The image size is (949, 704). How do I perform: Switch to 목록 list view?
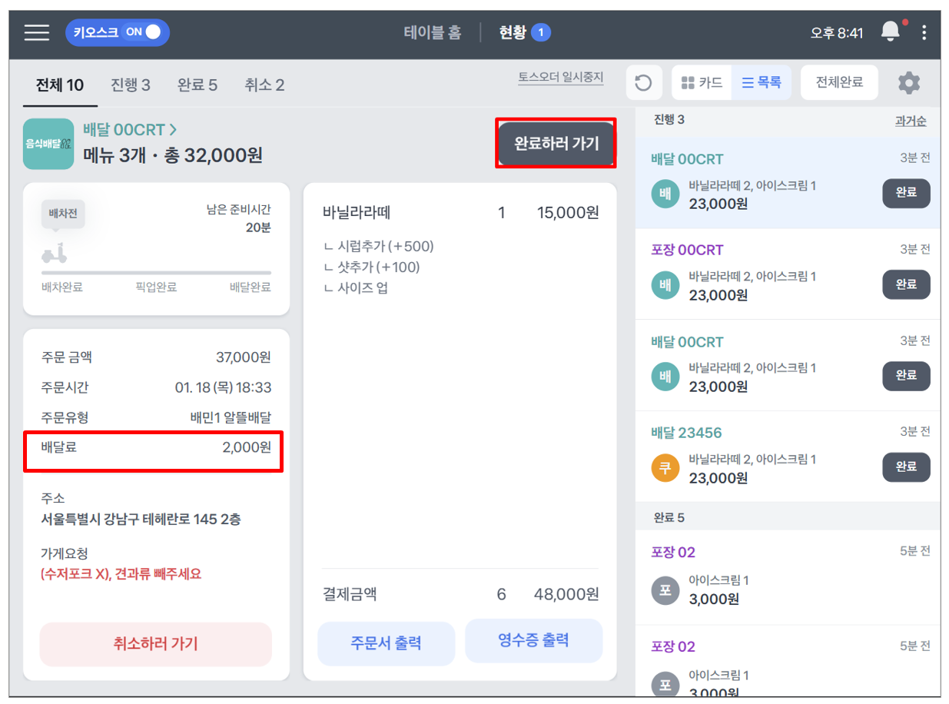762,82
